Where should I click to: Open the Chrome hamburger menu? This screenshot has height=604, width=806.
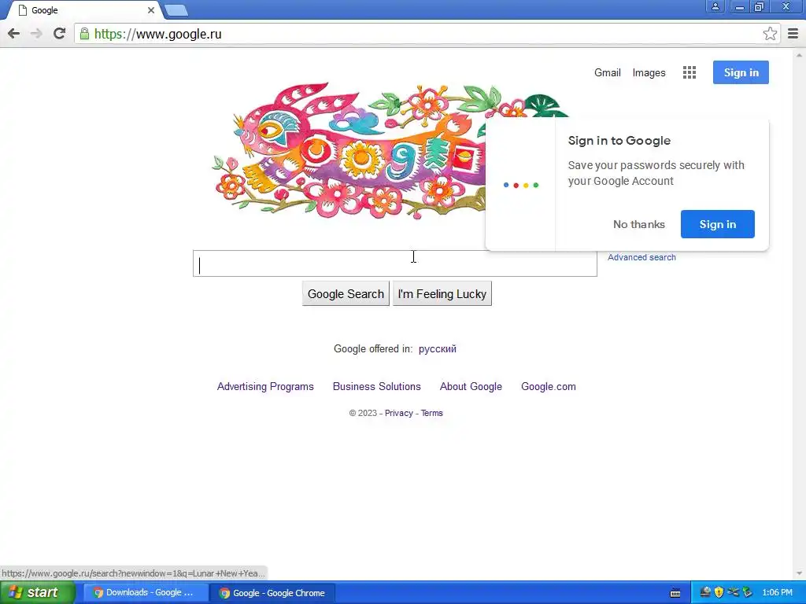click(793, 34)
